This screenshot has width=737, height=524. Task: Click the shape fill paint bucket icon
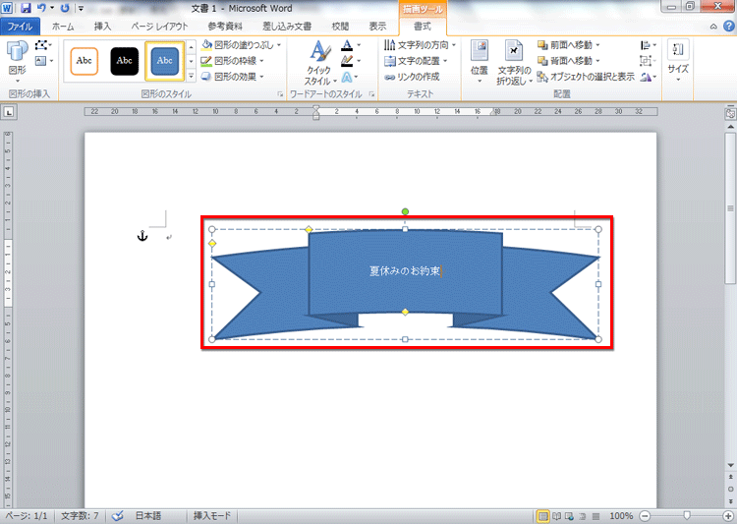tap(206, 45)
